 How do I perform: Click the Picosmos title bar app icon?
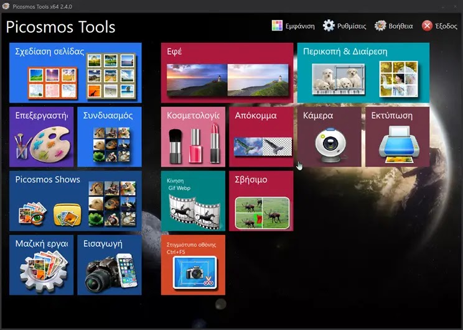6,6
